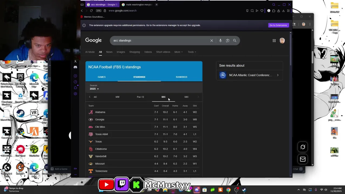345x194 pixels.
Task: Switch to the 'malik washington maryland' tab
Action: 137,5
